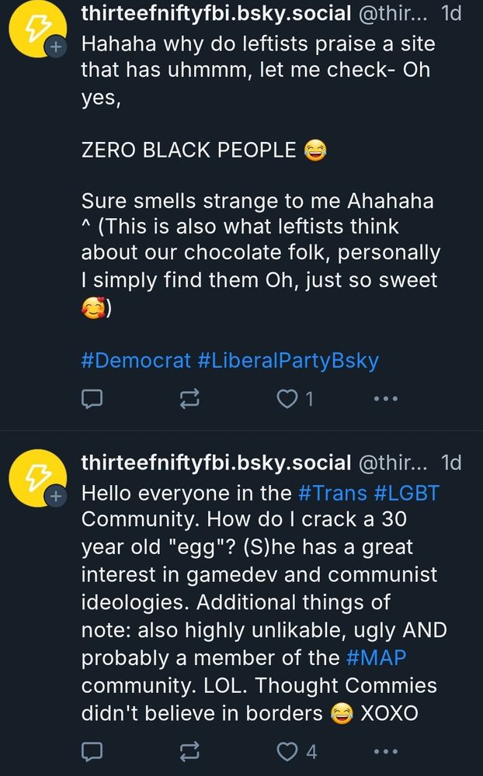Repost the second post with repost icon

click(x=189, y=751)
